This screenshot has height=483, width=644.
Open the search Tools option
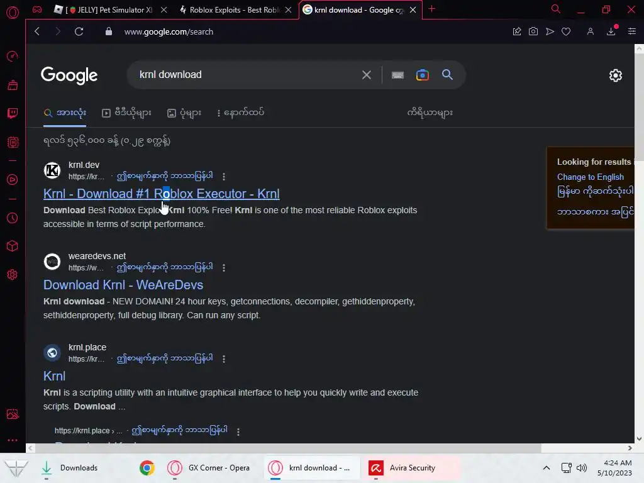coord(430,113)
